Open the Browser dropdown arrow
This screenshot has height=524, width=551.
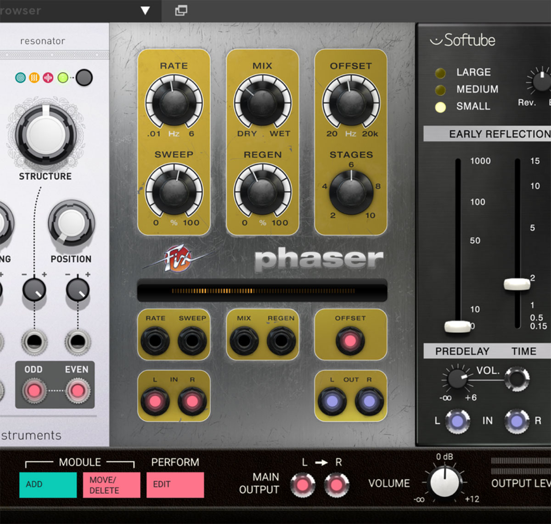click(145, 10)
